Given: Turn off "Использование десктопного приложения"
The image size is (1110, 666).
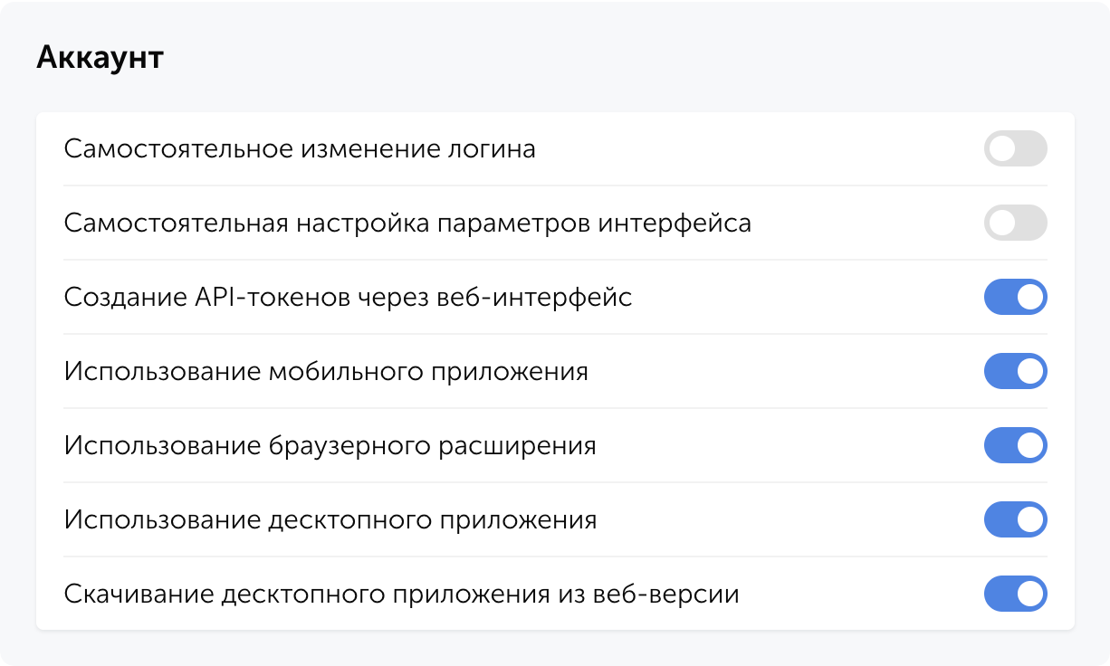Looking at the screenshot, I should click(x=1015, y=519).
